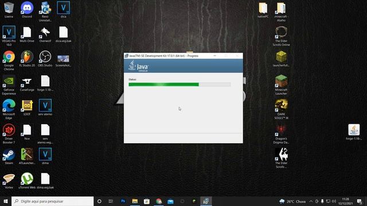Open the Vortex desktop shortcut
367x206 pixels.
pos(9,181)
